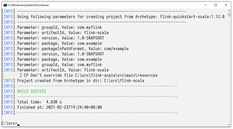Close the cmd.exe window

[x=226, y=5]
